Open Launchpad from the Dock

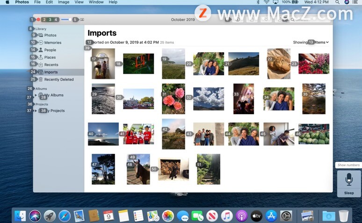tap(50, 216)
